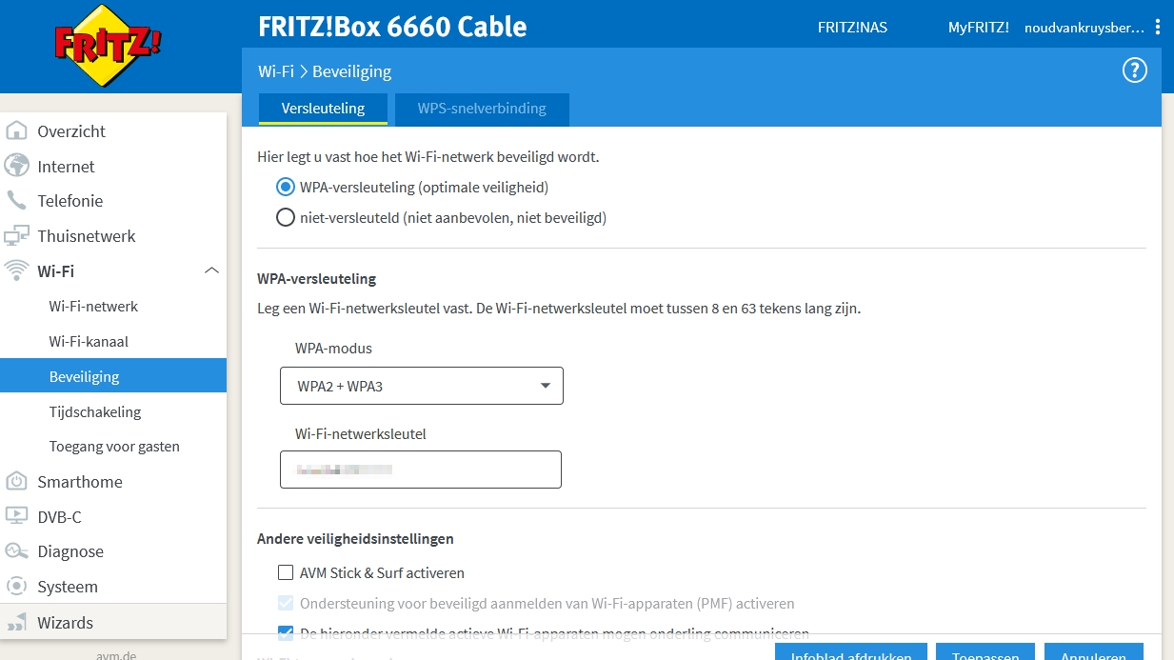Click the Thuisnetwerk devices icon
This screenshot has height=660, width=1174.
coord(16,236)
